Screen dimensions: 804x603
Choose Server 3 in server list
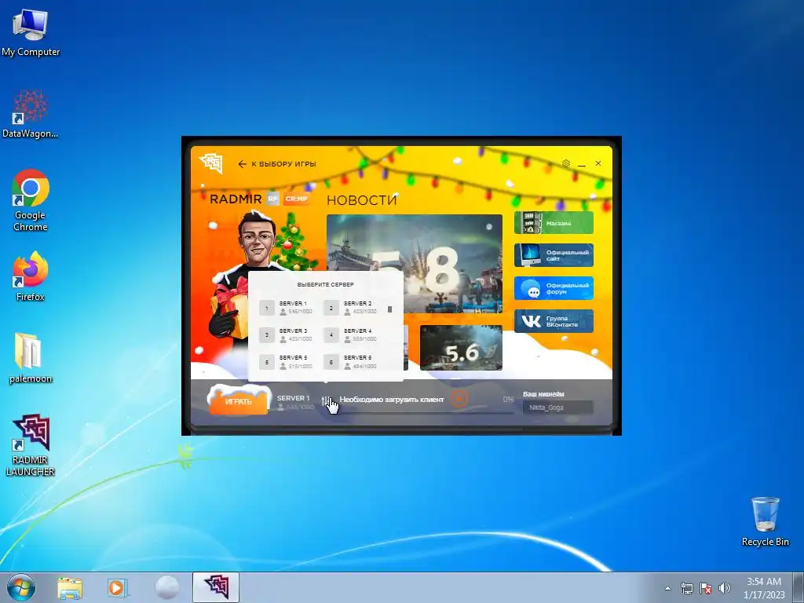point(287,334)
